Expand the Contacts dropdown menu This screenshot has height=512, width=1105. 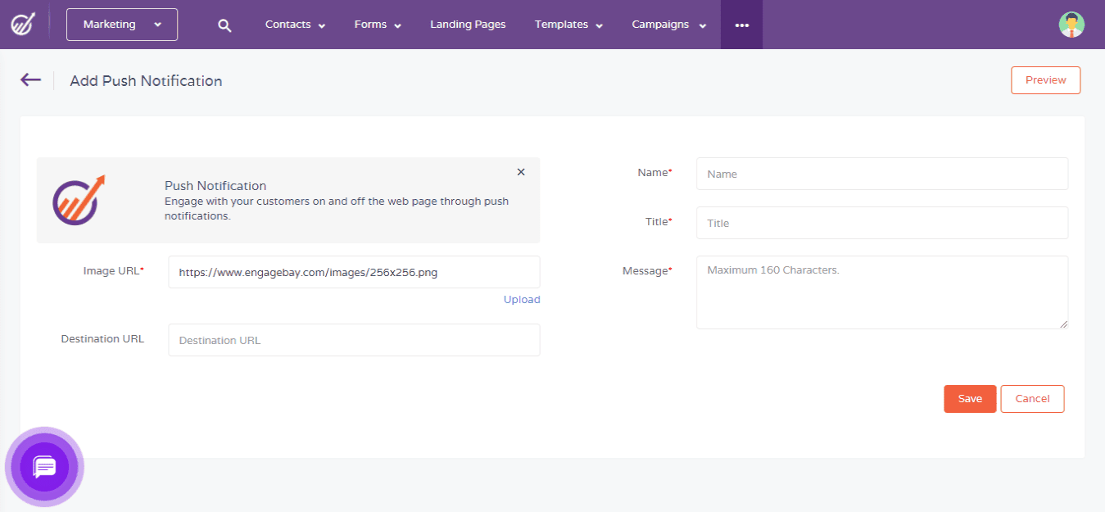[295, 25]
